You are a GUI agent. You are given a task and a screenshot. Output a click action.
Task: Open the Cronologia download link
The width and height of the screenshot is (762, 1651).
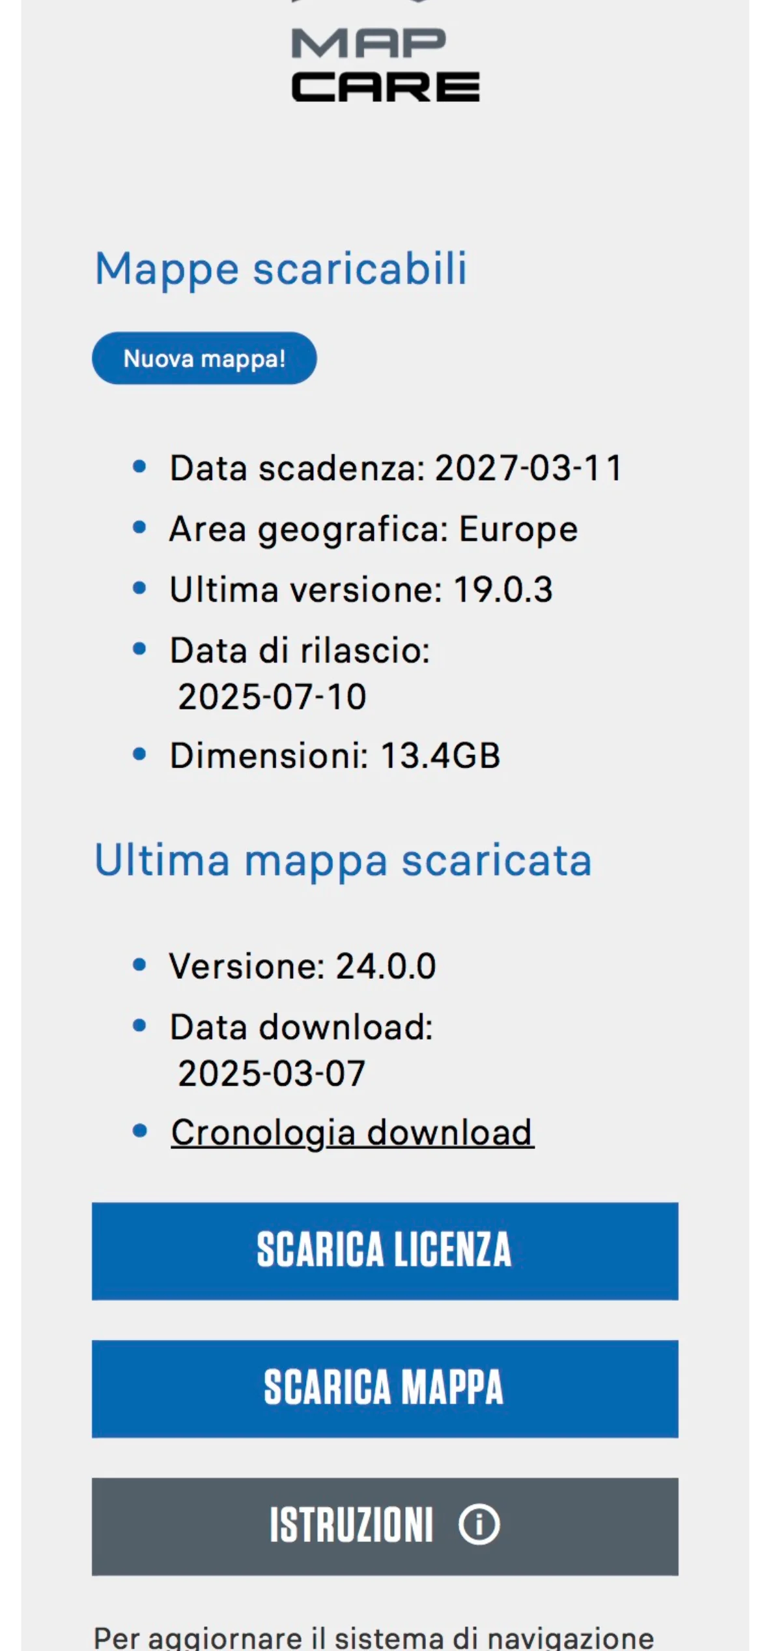pos(352,1132)
